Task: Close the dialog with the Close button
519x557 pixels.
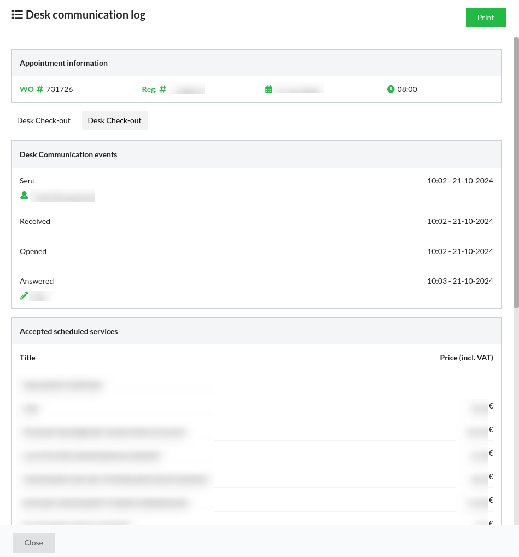Action: (x=34, y=543)
